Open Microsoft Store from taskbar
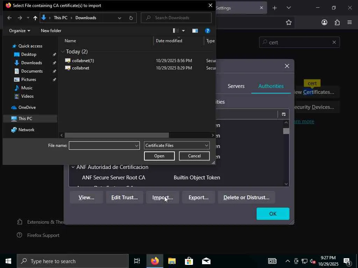358x268 pixels. [x=189, y=261]
